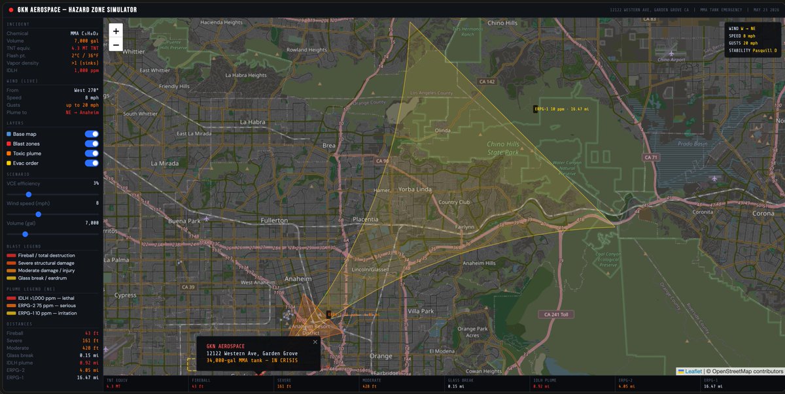Viewport: 785px width, 394px height.
Task: Click the Fullerton city label on map
Action: tap(273, 221)
